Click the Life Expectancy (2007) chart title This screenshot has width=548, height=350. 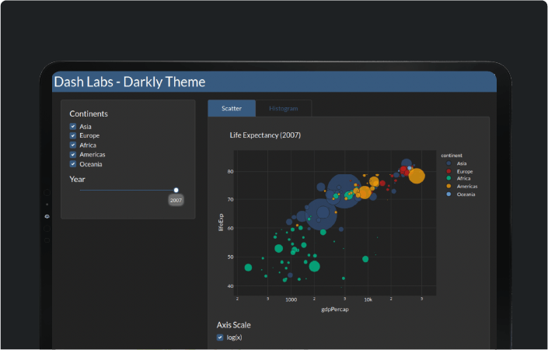(265, 135)
